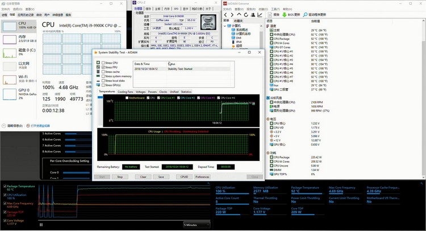Image resolution: width=426 pixels, height=231 pixels.
Task: Select the Stability Test: Started log row
Action: [x=182, y=69]
